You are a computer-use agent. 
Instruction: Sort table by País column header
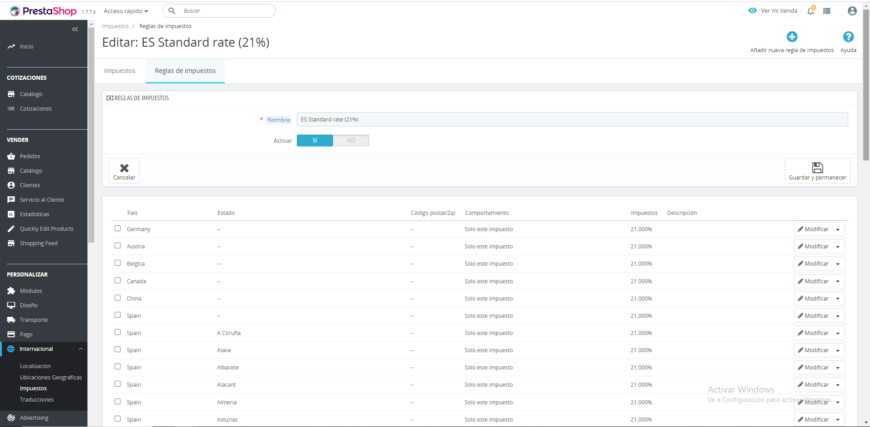tap(132, 213)
